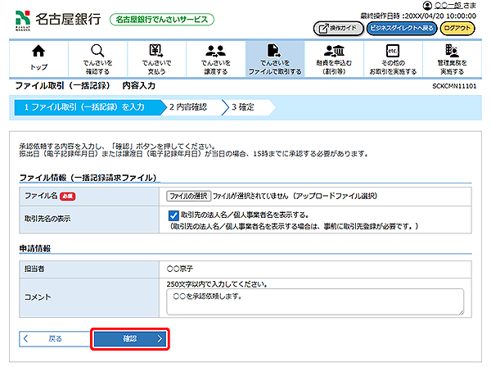The width and height of the screenshot is (491, 367).
Task: Open the 操作ガイド guide
Action: [337, 28]
